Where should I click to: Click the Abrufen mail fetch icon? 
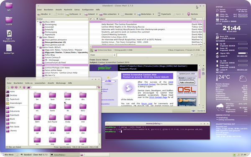[x=39, y=14]
